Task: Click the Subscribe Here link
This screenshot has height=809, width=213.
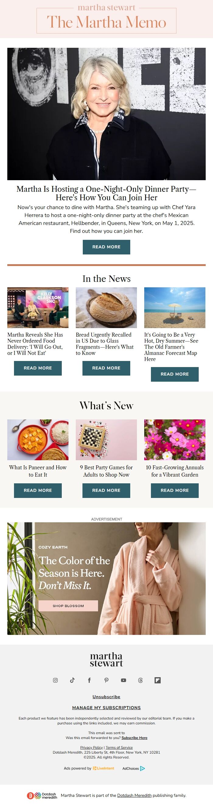Action: [134, 738]
